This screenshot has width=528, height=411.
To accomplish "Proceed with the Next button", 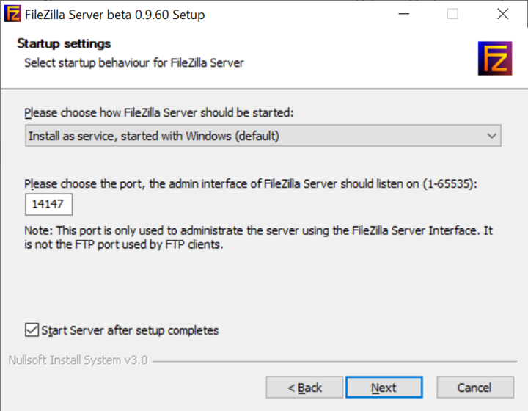I will (384, 387).
